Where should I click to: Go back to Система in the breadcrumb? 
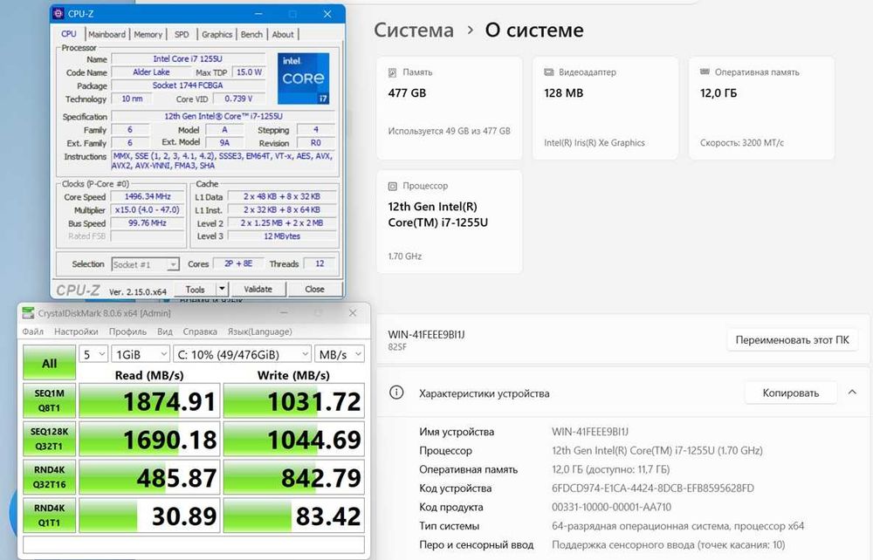coord(414,30)
